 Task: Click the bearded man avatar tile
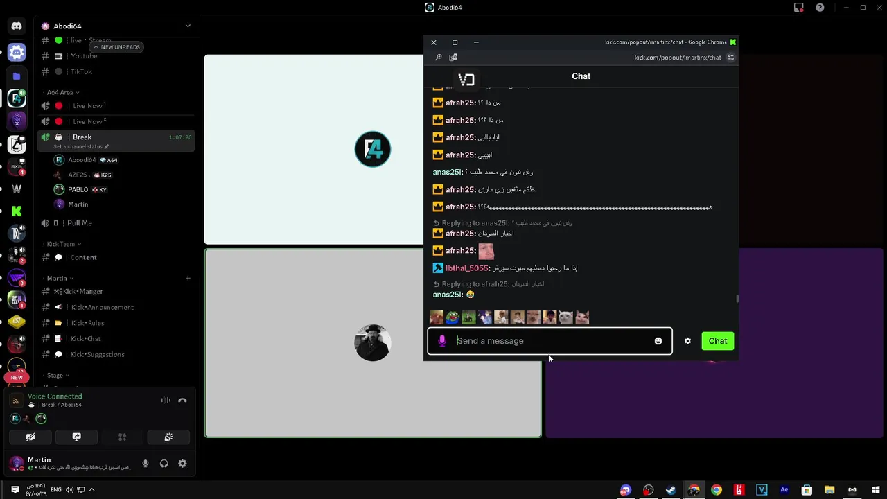[x=373, y=342]
